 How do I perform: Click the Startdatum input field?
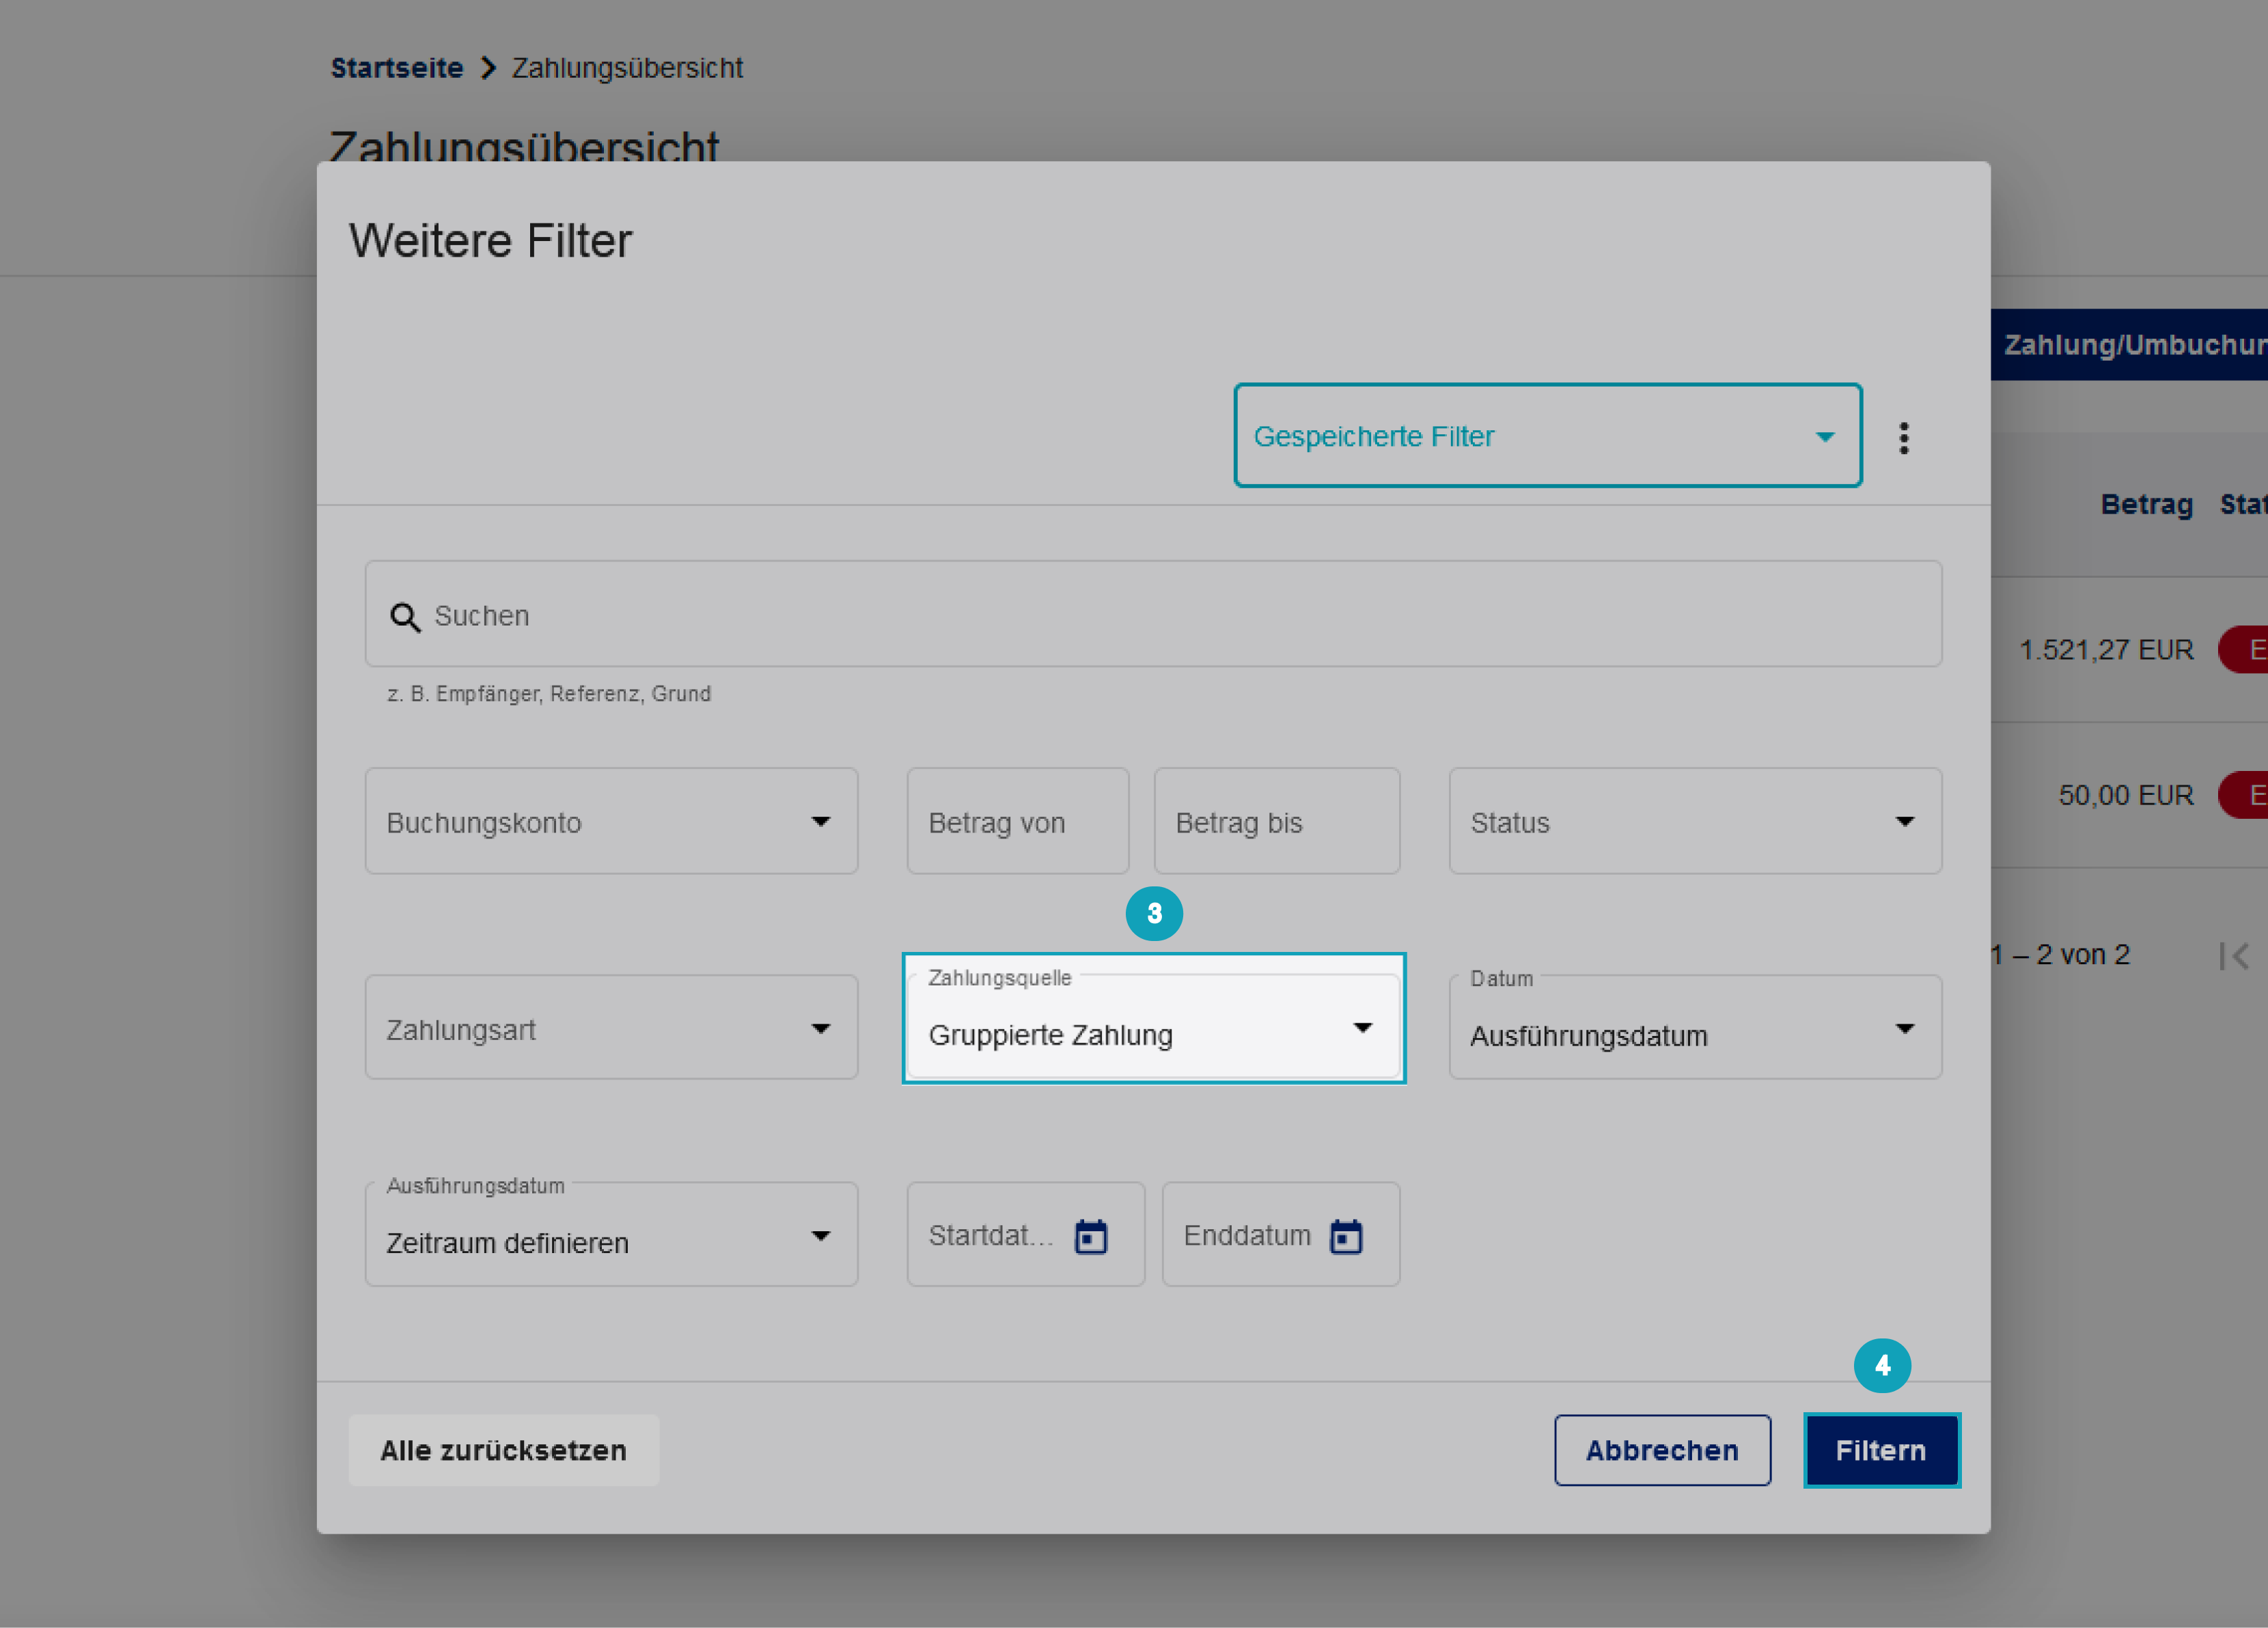(1025, 1235)
